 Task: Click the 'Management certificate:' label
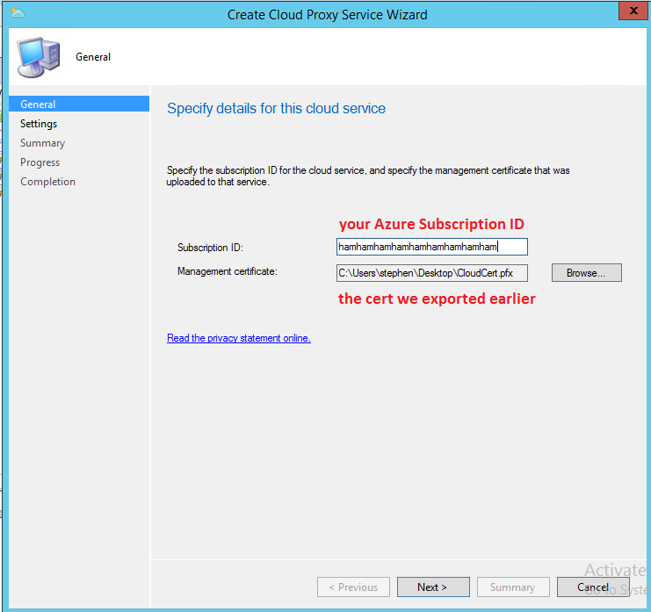(x=227, y=271)
